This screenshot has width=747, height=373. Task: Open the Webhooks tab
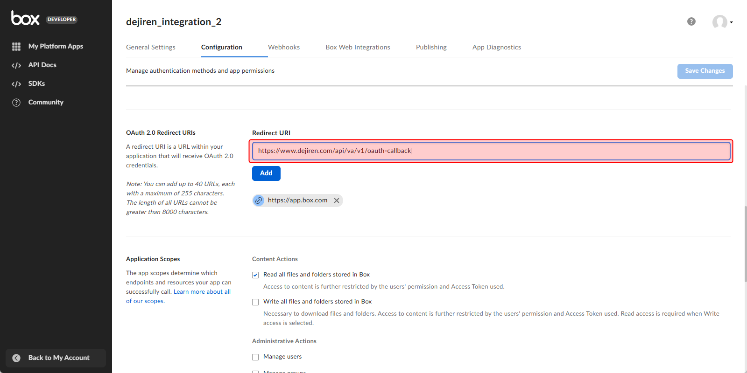[284, 47]
